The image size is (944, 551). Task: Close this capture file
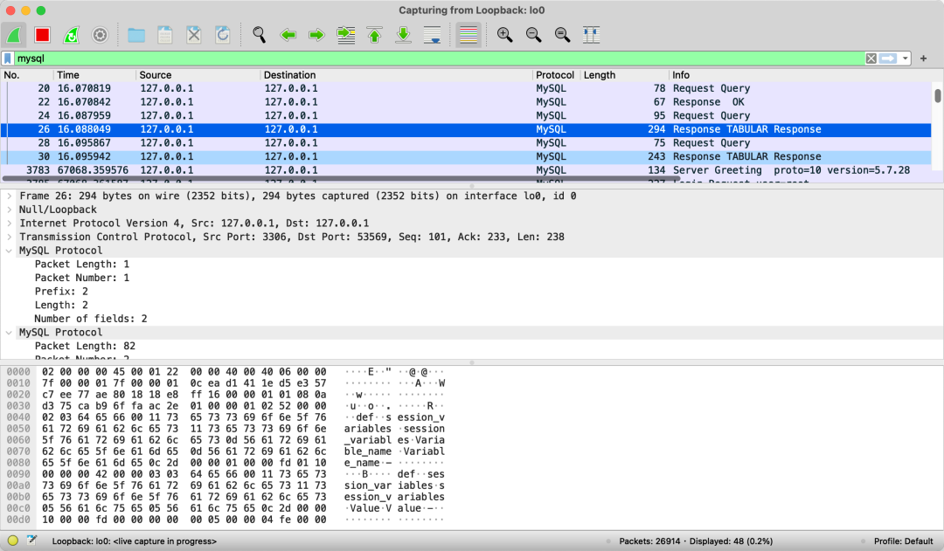[194, 35]
